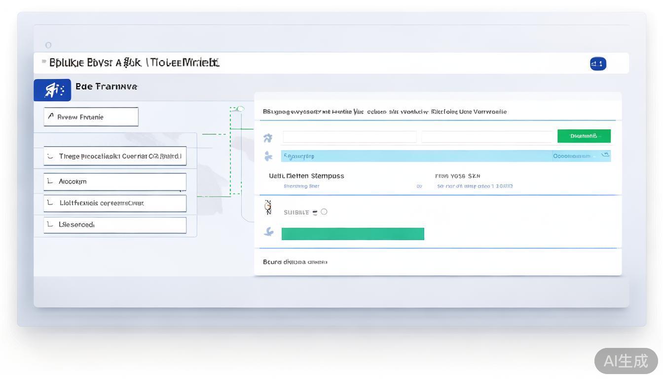This screenshot has width=663, height=379.
Task: Click the person icon next to SUBIIILE
Action: 268,208
